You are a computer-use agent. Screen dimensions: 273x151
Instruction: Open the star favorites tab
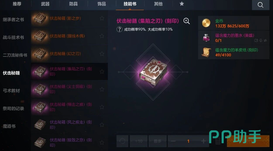182,4
